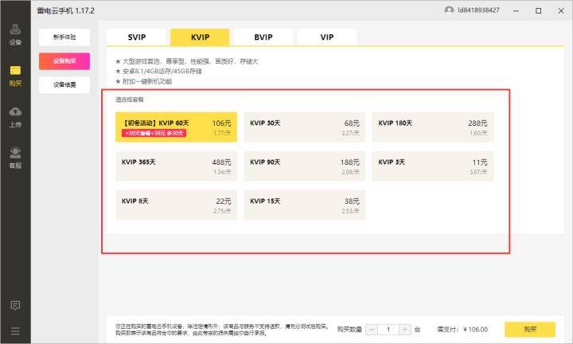Click the yellow 购买 buy button
Screen dimensions: 573x344
tap(530, 330)
